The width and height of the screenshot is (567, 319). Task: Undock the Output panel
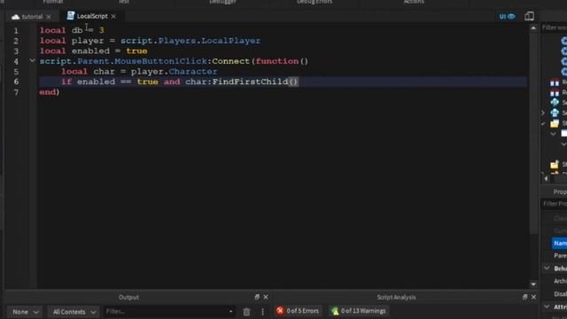[x=257, y=297]
